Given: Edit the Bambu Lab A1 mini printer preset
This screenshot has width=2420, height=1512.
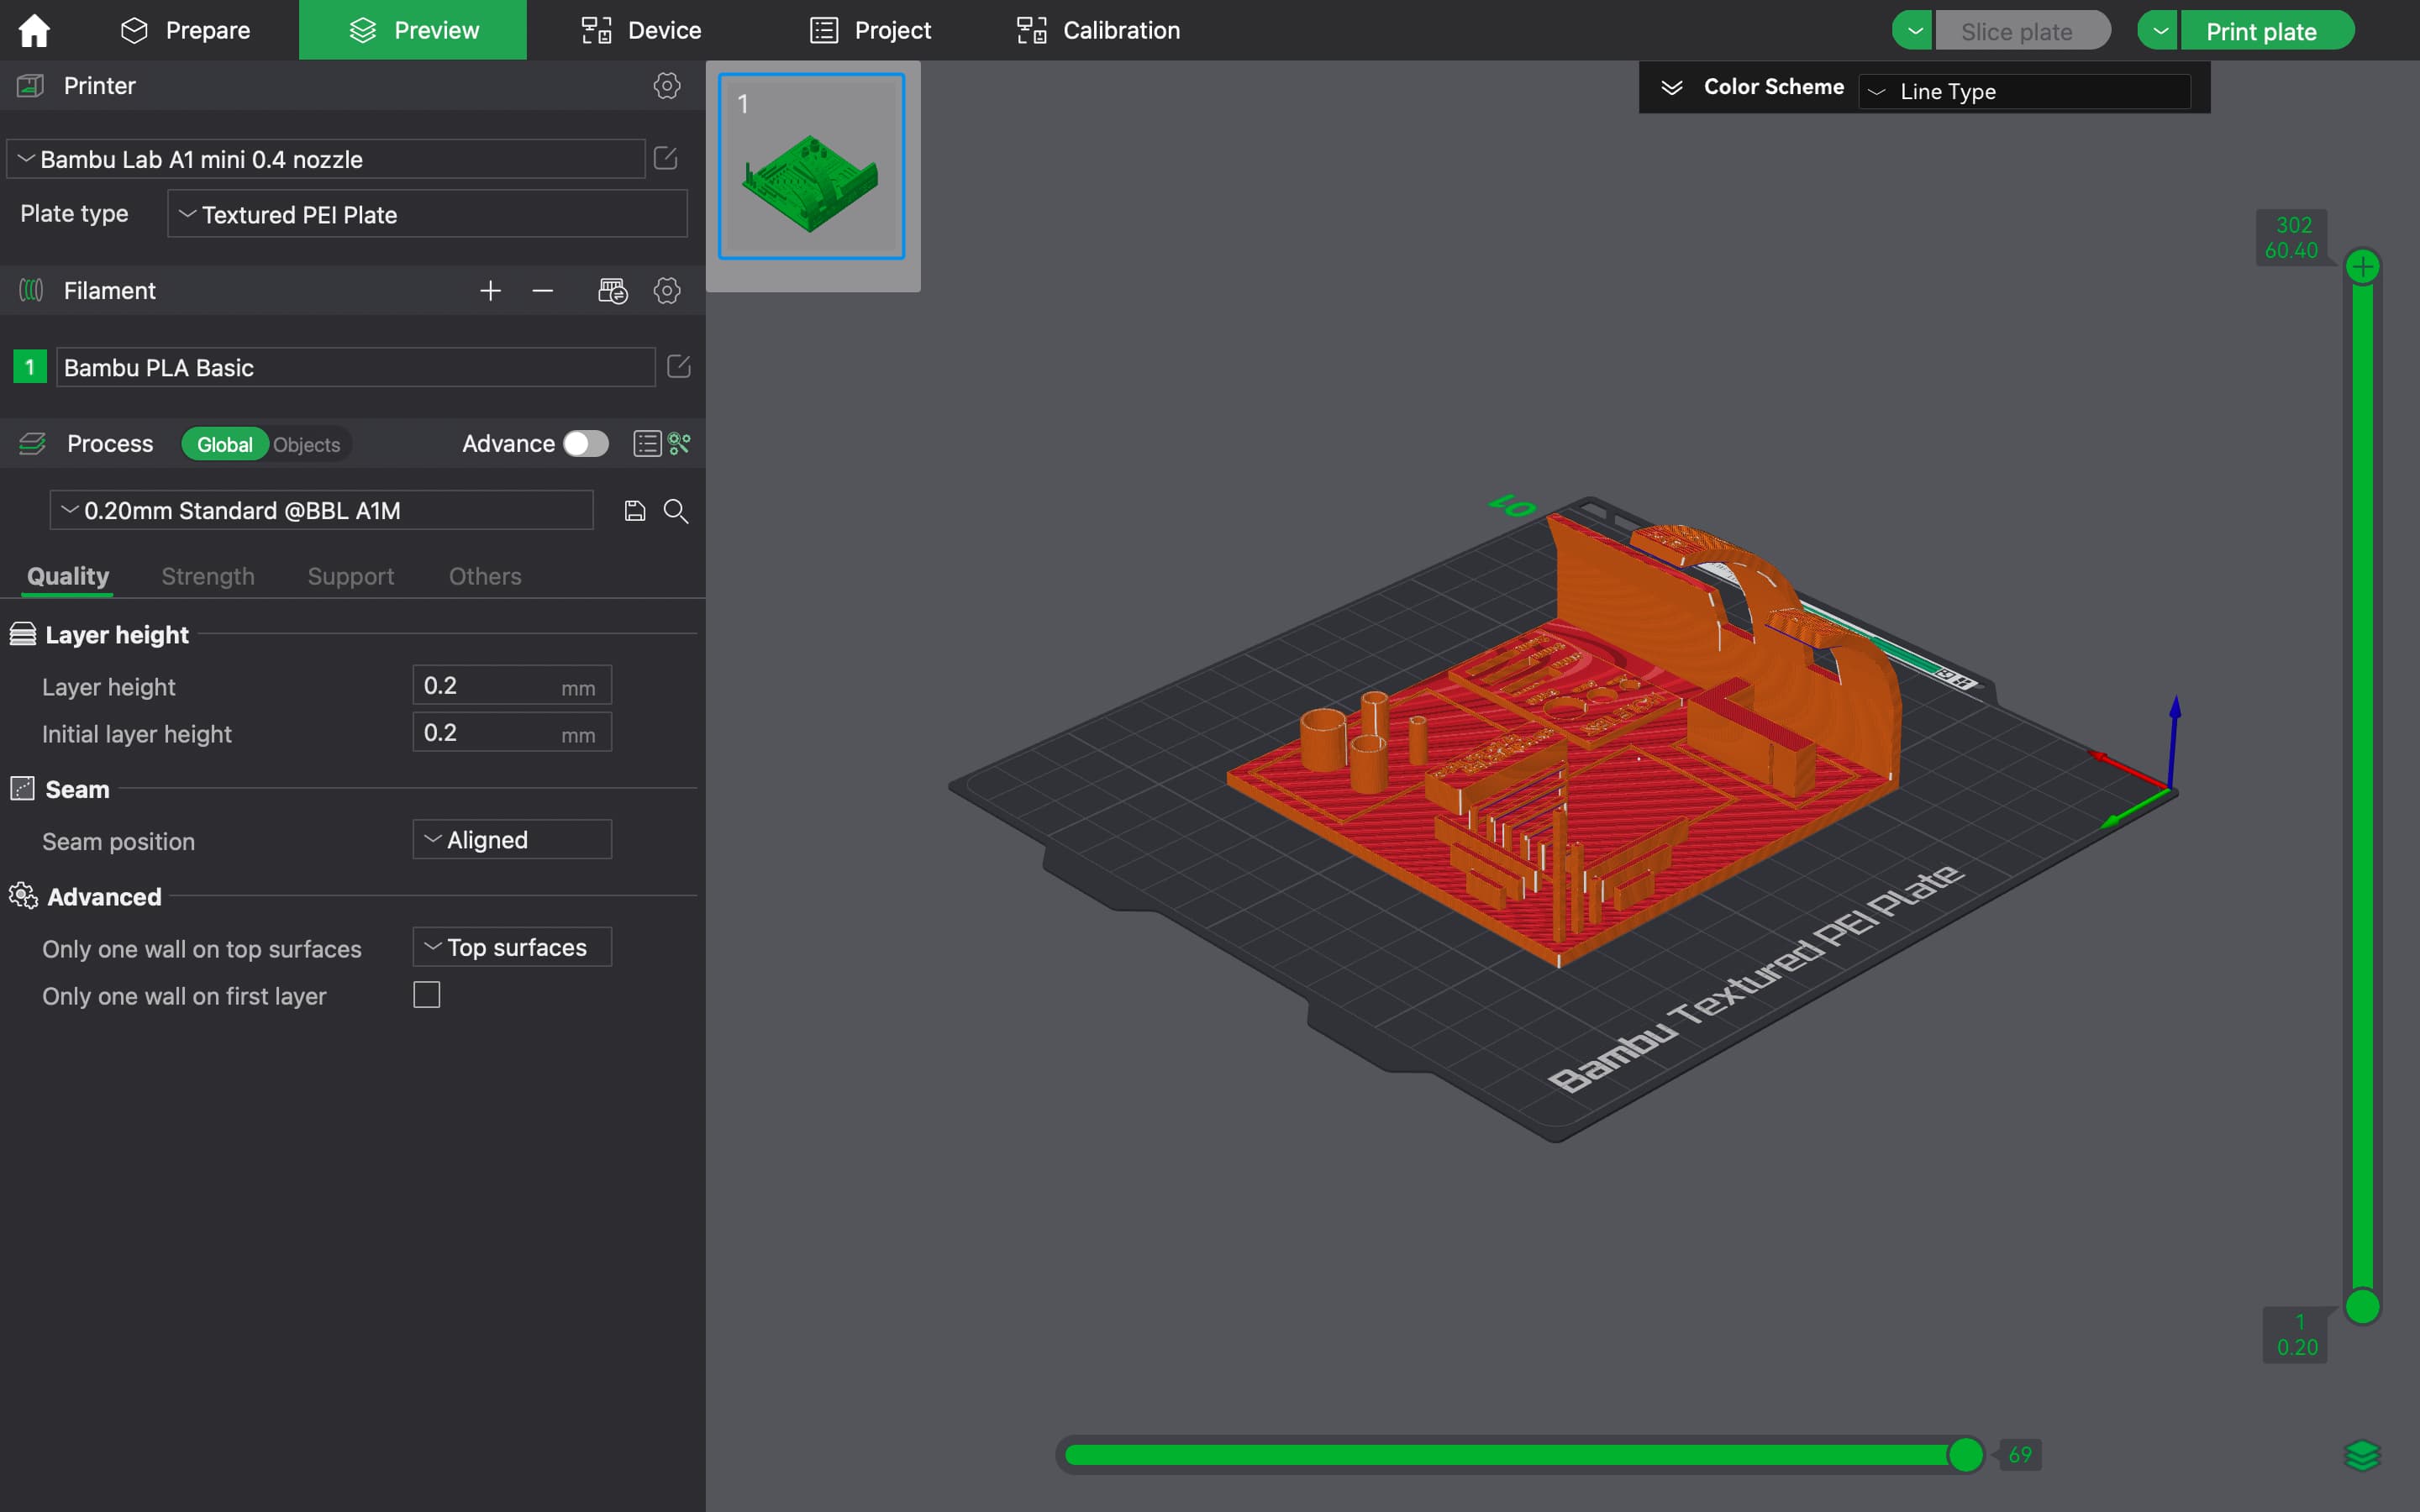Looking at the screenshot, I should click(665, 158).
